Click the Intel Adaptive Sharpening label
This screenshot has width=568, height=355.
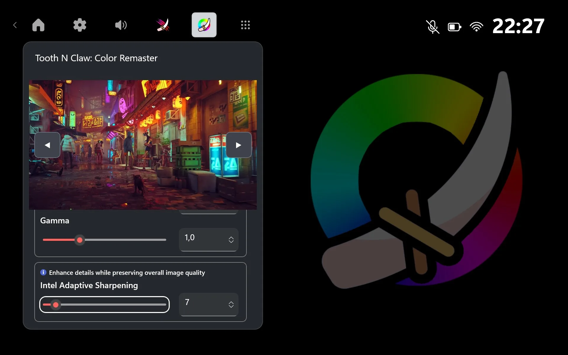(x=89, y=285)
